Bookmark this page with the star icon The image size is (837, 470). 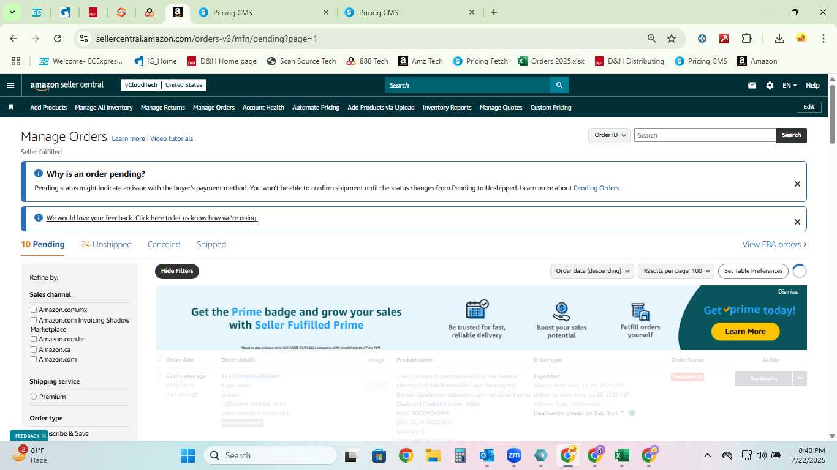[672, 39]
